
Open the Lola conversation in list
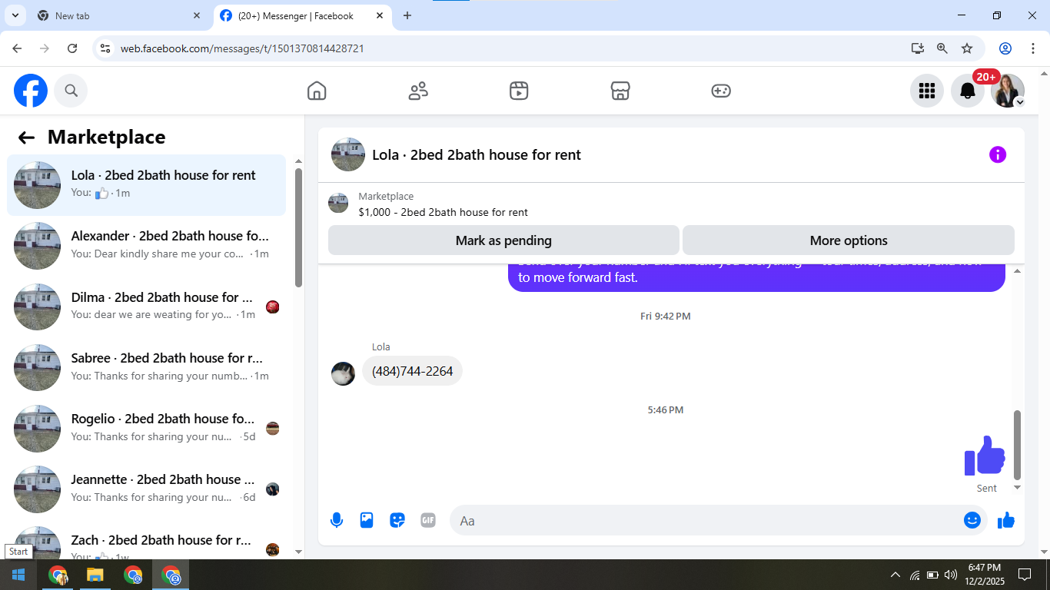pyautogui.click(x=146, y=185)
